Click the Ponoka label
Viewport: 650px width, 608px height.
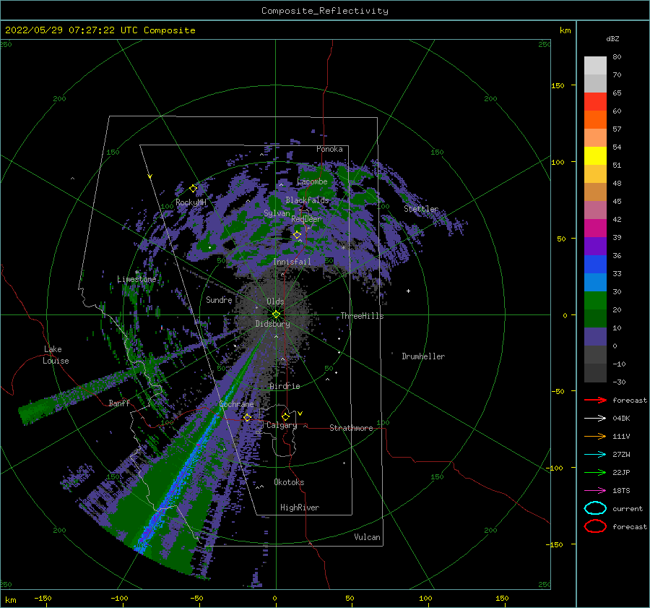pos(329,149)
